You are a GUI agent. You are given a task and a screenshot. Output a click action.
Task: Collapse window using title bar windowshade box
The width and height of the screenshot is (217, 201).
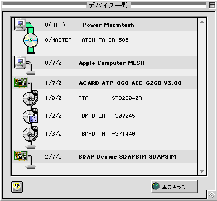click(212, 5)
